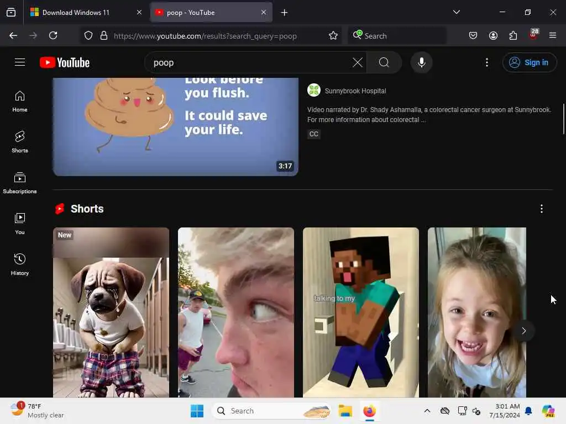
Task: Open the Save to Pocket icon
Action: (x=473, y=35)
